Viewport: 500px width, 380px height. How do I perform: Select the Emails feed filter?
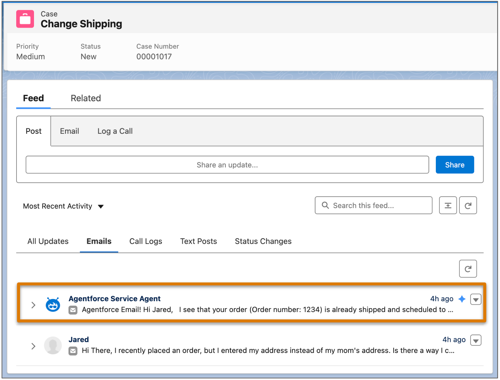[99, 241]
